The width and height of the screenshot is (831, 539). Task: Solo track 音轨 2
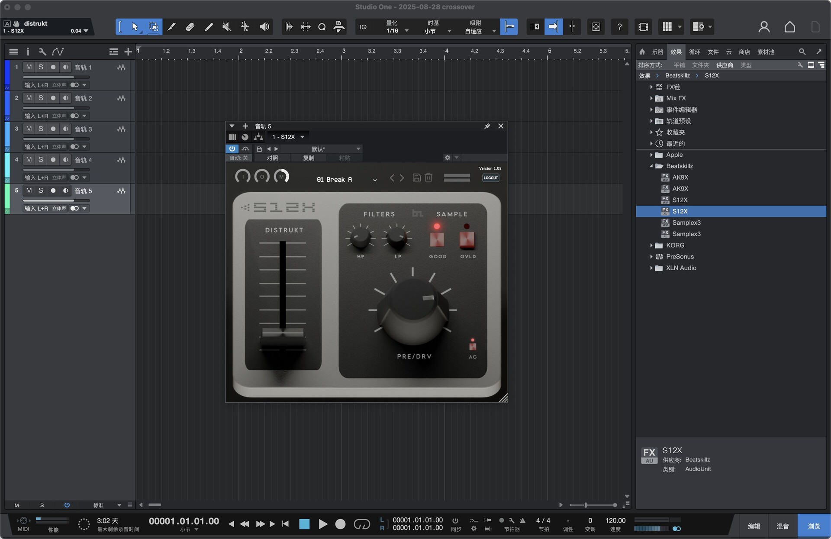coord(41,98)
